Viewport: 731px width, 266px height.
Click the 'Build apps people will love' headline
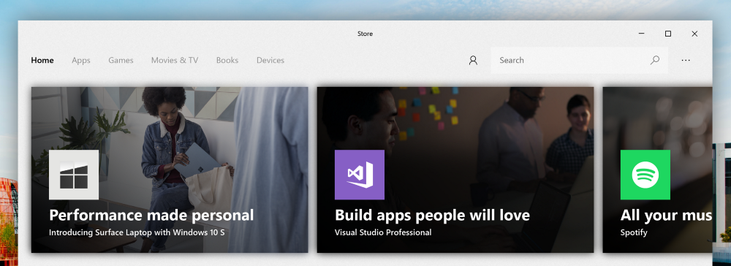(x=432, y=216)
